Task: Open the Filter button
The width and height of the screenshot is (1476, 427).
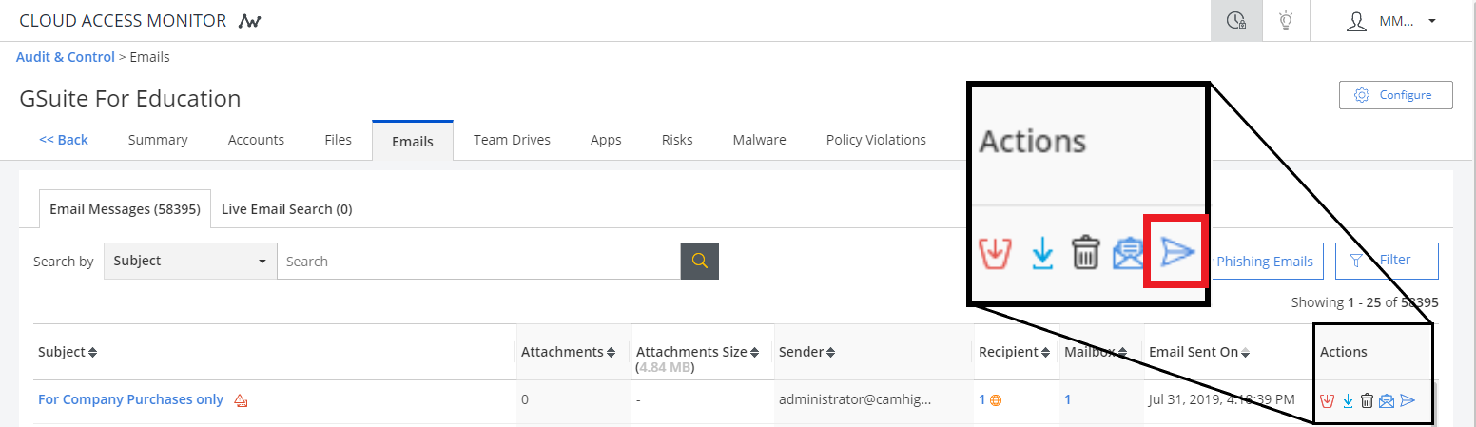Action: 1386,260
